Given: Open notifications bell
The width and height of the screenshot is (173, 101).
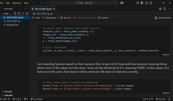Looking at the screenshot, I should tap(169, 99).
